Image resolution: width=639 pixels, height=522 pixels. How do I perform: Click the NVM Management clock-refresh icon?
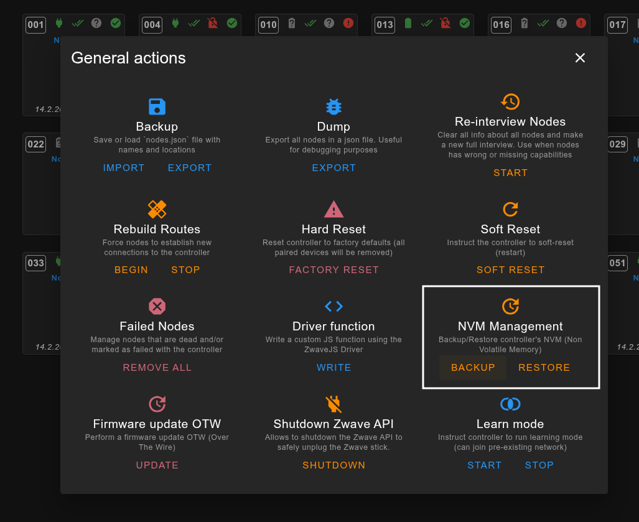click(x=510, y=306)
